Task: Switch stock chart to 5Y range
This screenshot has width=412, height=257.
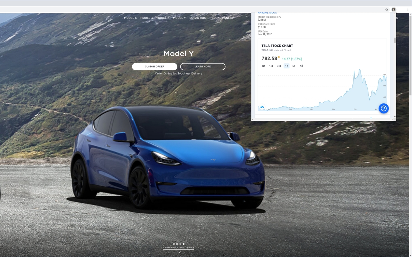Action: 294,66
